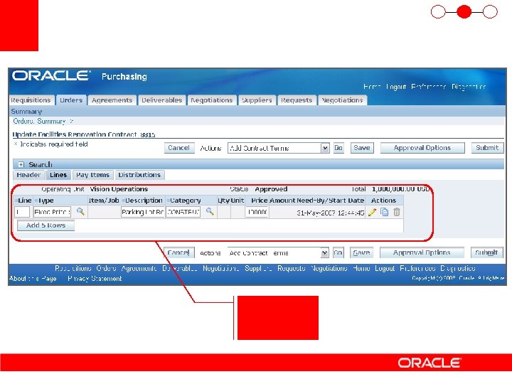Click the upper Save button
512x384 pixels.
click(x=362, y=148)
